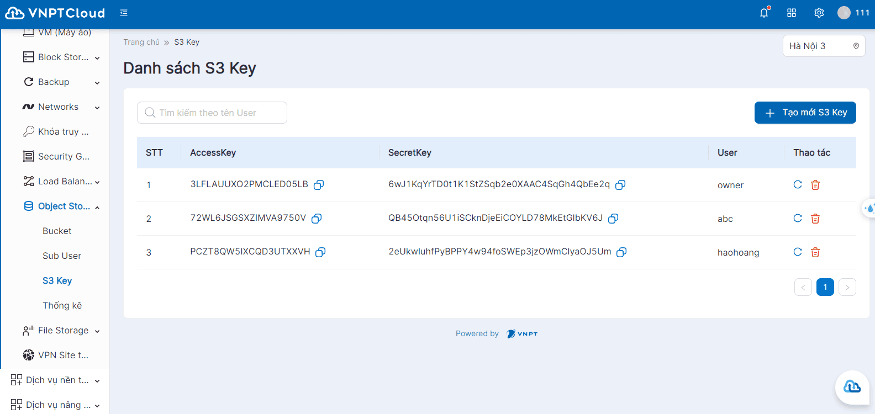The image size is (875, 414).
Task: Copy AccessKey 72WL6JSGSXZIMVA9750V
Action: pos(317,219)
